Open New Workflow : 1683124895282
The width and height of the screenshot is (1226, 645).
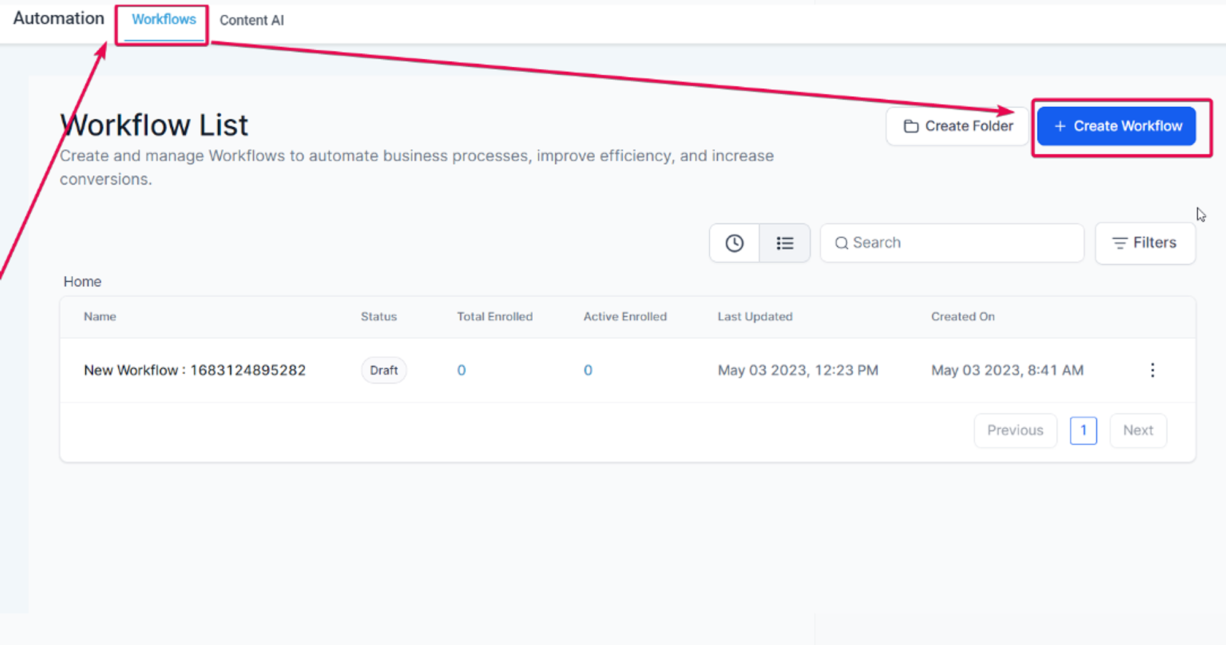[x=194, y=370]
